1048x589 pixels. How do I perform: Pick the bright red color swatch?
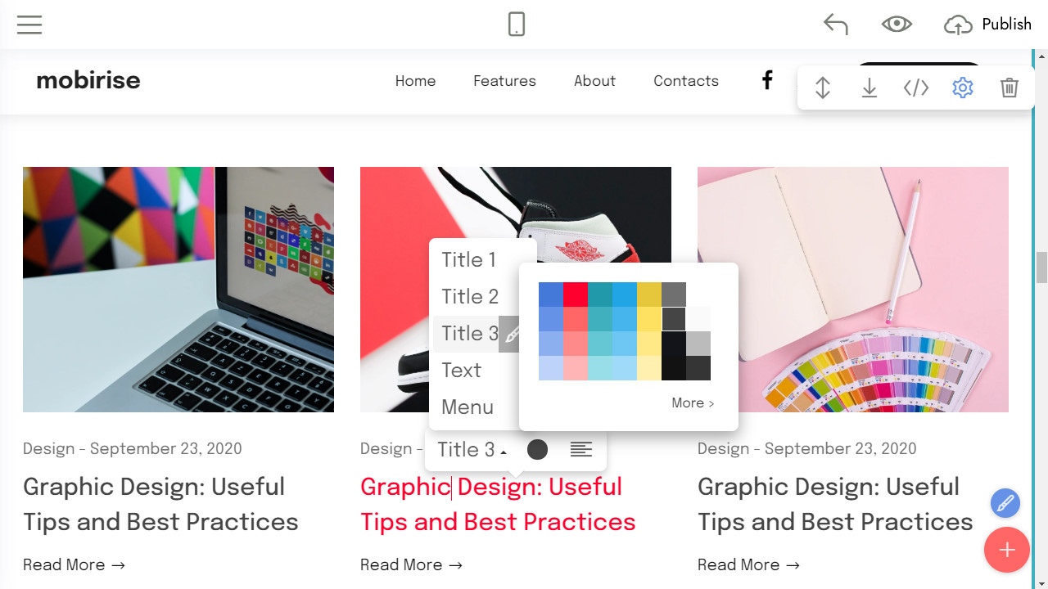[x=576, y=294]
